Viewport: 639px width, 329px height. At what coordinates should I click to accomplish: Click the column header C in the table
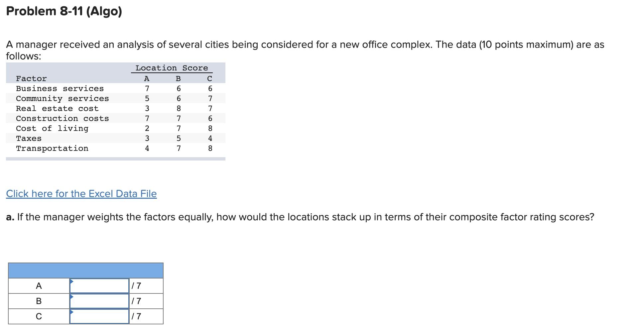(x=209, y=78)
